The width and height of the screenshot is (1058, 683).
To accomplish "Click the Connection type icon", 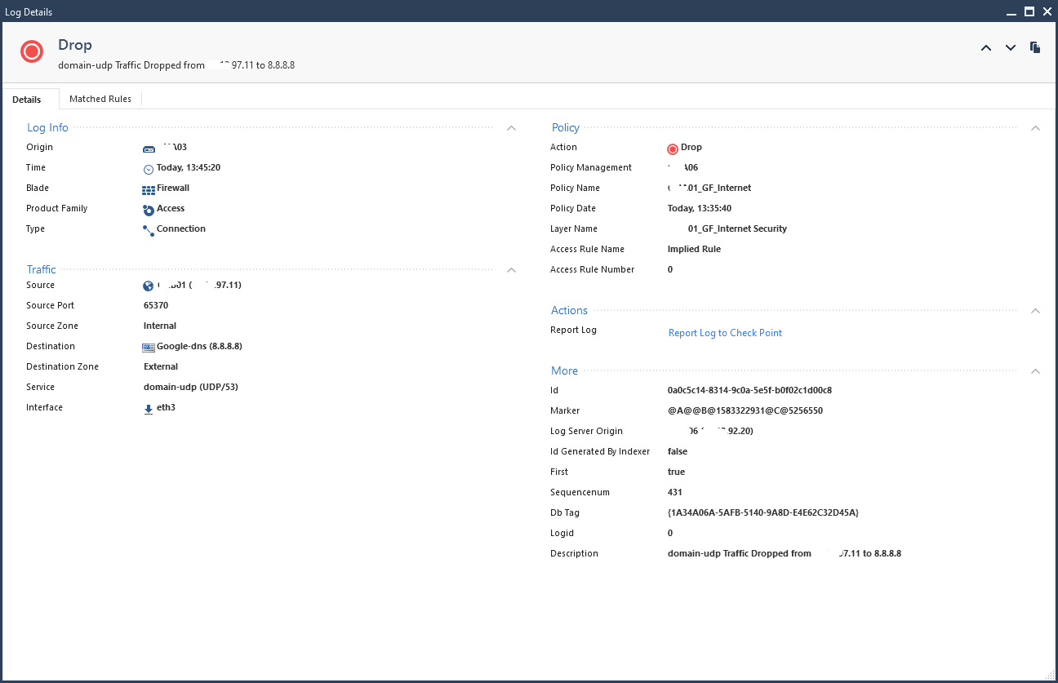I will click(149, 231).
